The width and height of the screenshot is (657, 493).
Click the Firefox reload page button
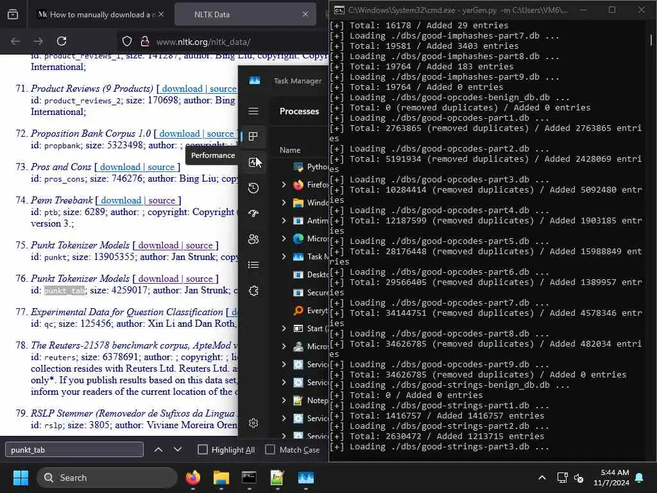click(62, 41)
